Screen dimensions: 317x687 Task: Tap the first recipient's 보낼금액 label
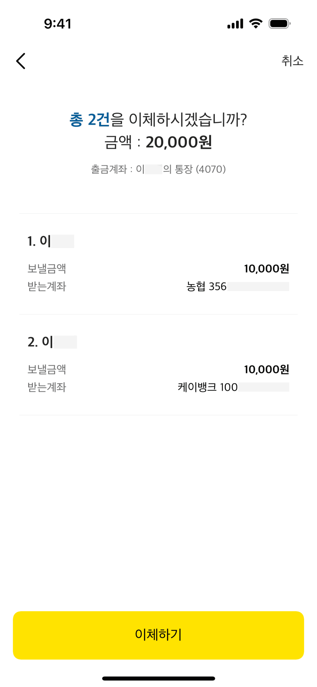tap(47, 269)
